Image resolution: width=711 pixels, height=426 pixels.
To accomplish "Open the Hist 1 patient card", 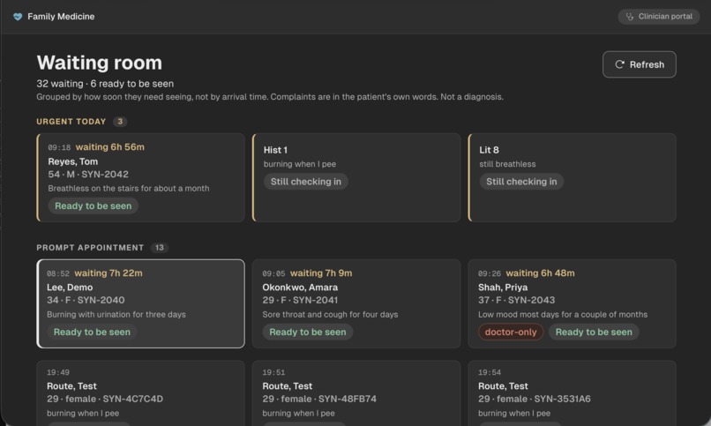I will pos(356,177).
